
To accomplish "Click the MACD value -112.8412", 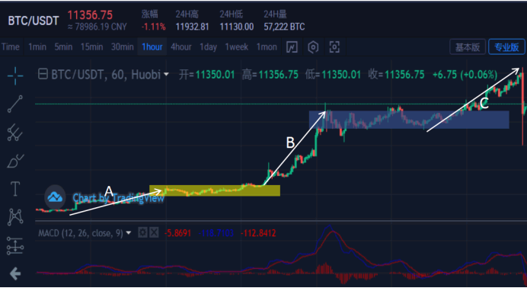I will click(x=258, y=233).
